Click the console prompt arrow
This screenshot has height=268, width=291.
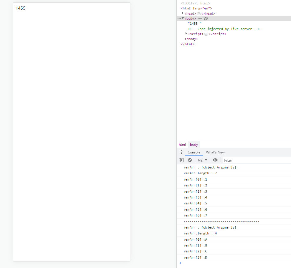pos(180,263)
